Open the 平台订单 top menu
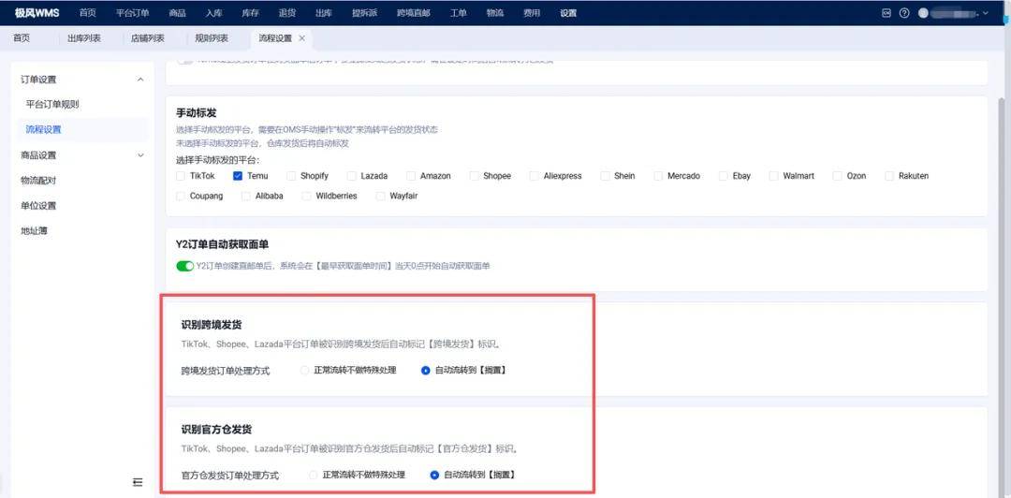 click(x=133, y=13)
